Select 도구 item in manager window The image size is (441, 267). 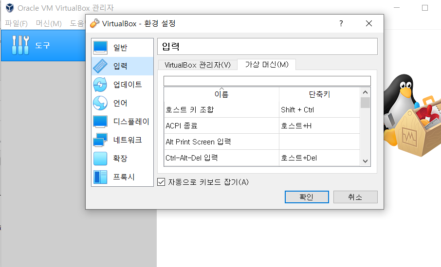click(43, 45)
